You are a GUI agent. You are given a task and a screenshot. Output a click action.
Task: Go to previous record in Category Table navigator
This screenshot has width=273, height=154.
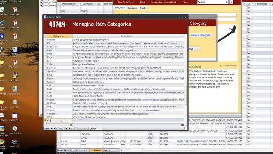54,129
